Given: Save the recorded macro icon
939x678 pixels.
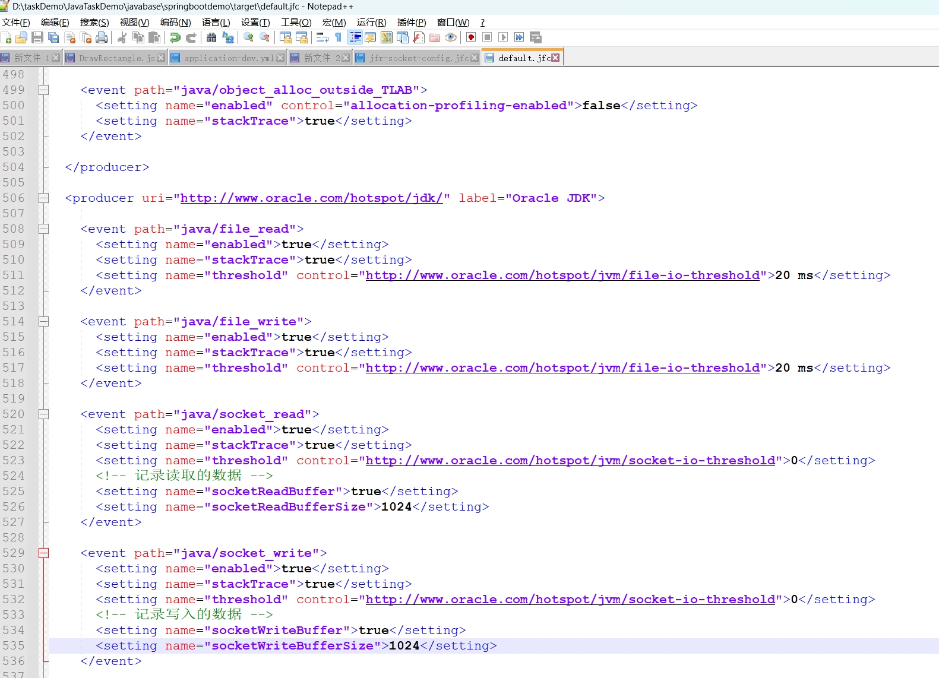Looking at the screenshot, I should pyautogui.click(x=535, y=37).
